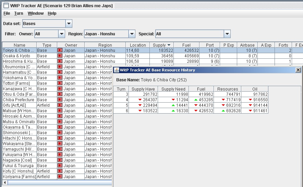Expand the Region filter dropdown arrow
303x187 pixels.
[x=132, y=34]
